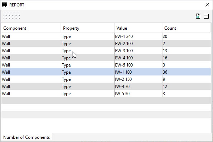Click count 3 in the EW-5 100 row

164,65
